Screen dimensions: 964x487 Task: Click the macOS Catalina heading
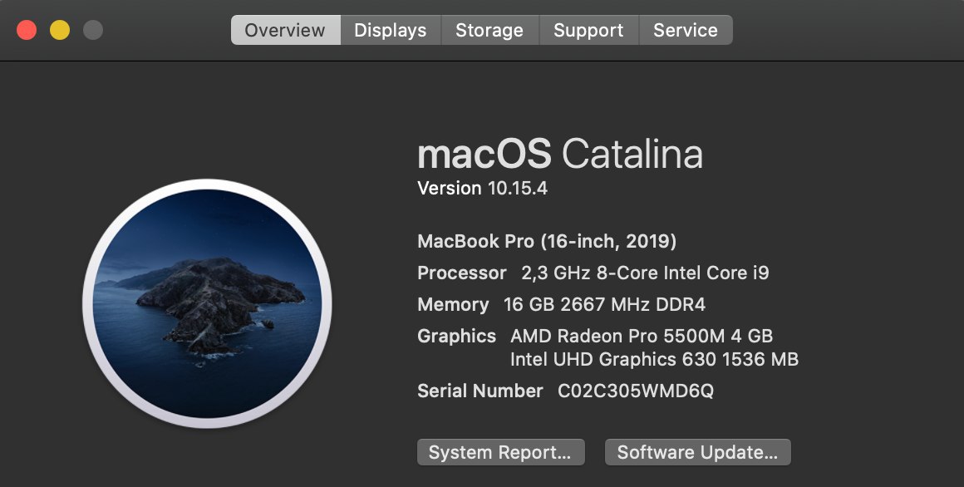coord(560,154)
